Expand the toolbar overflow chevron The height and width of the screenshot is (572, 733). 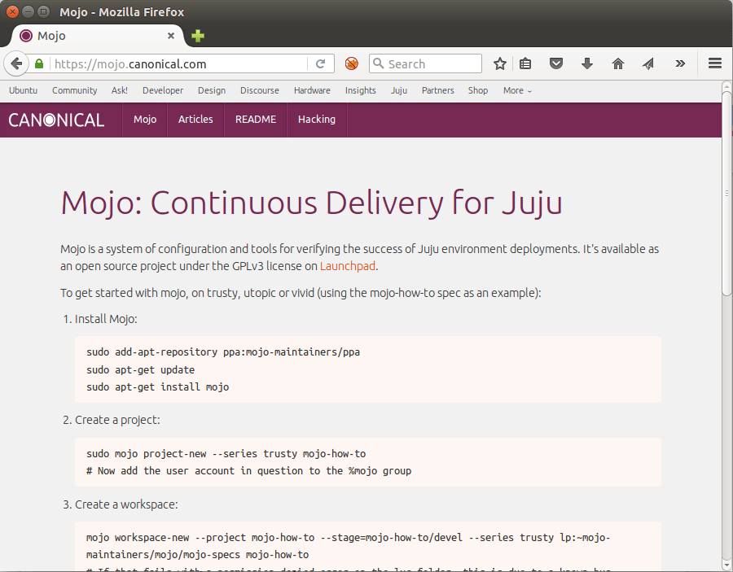coord(680,63)
